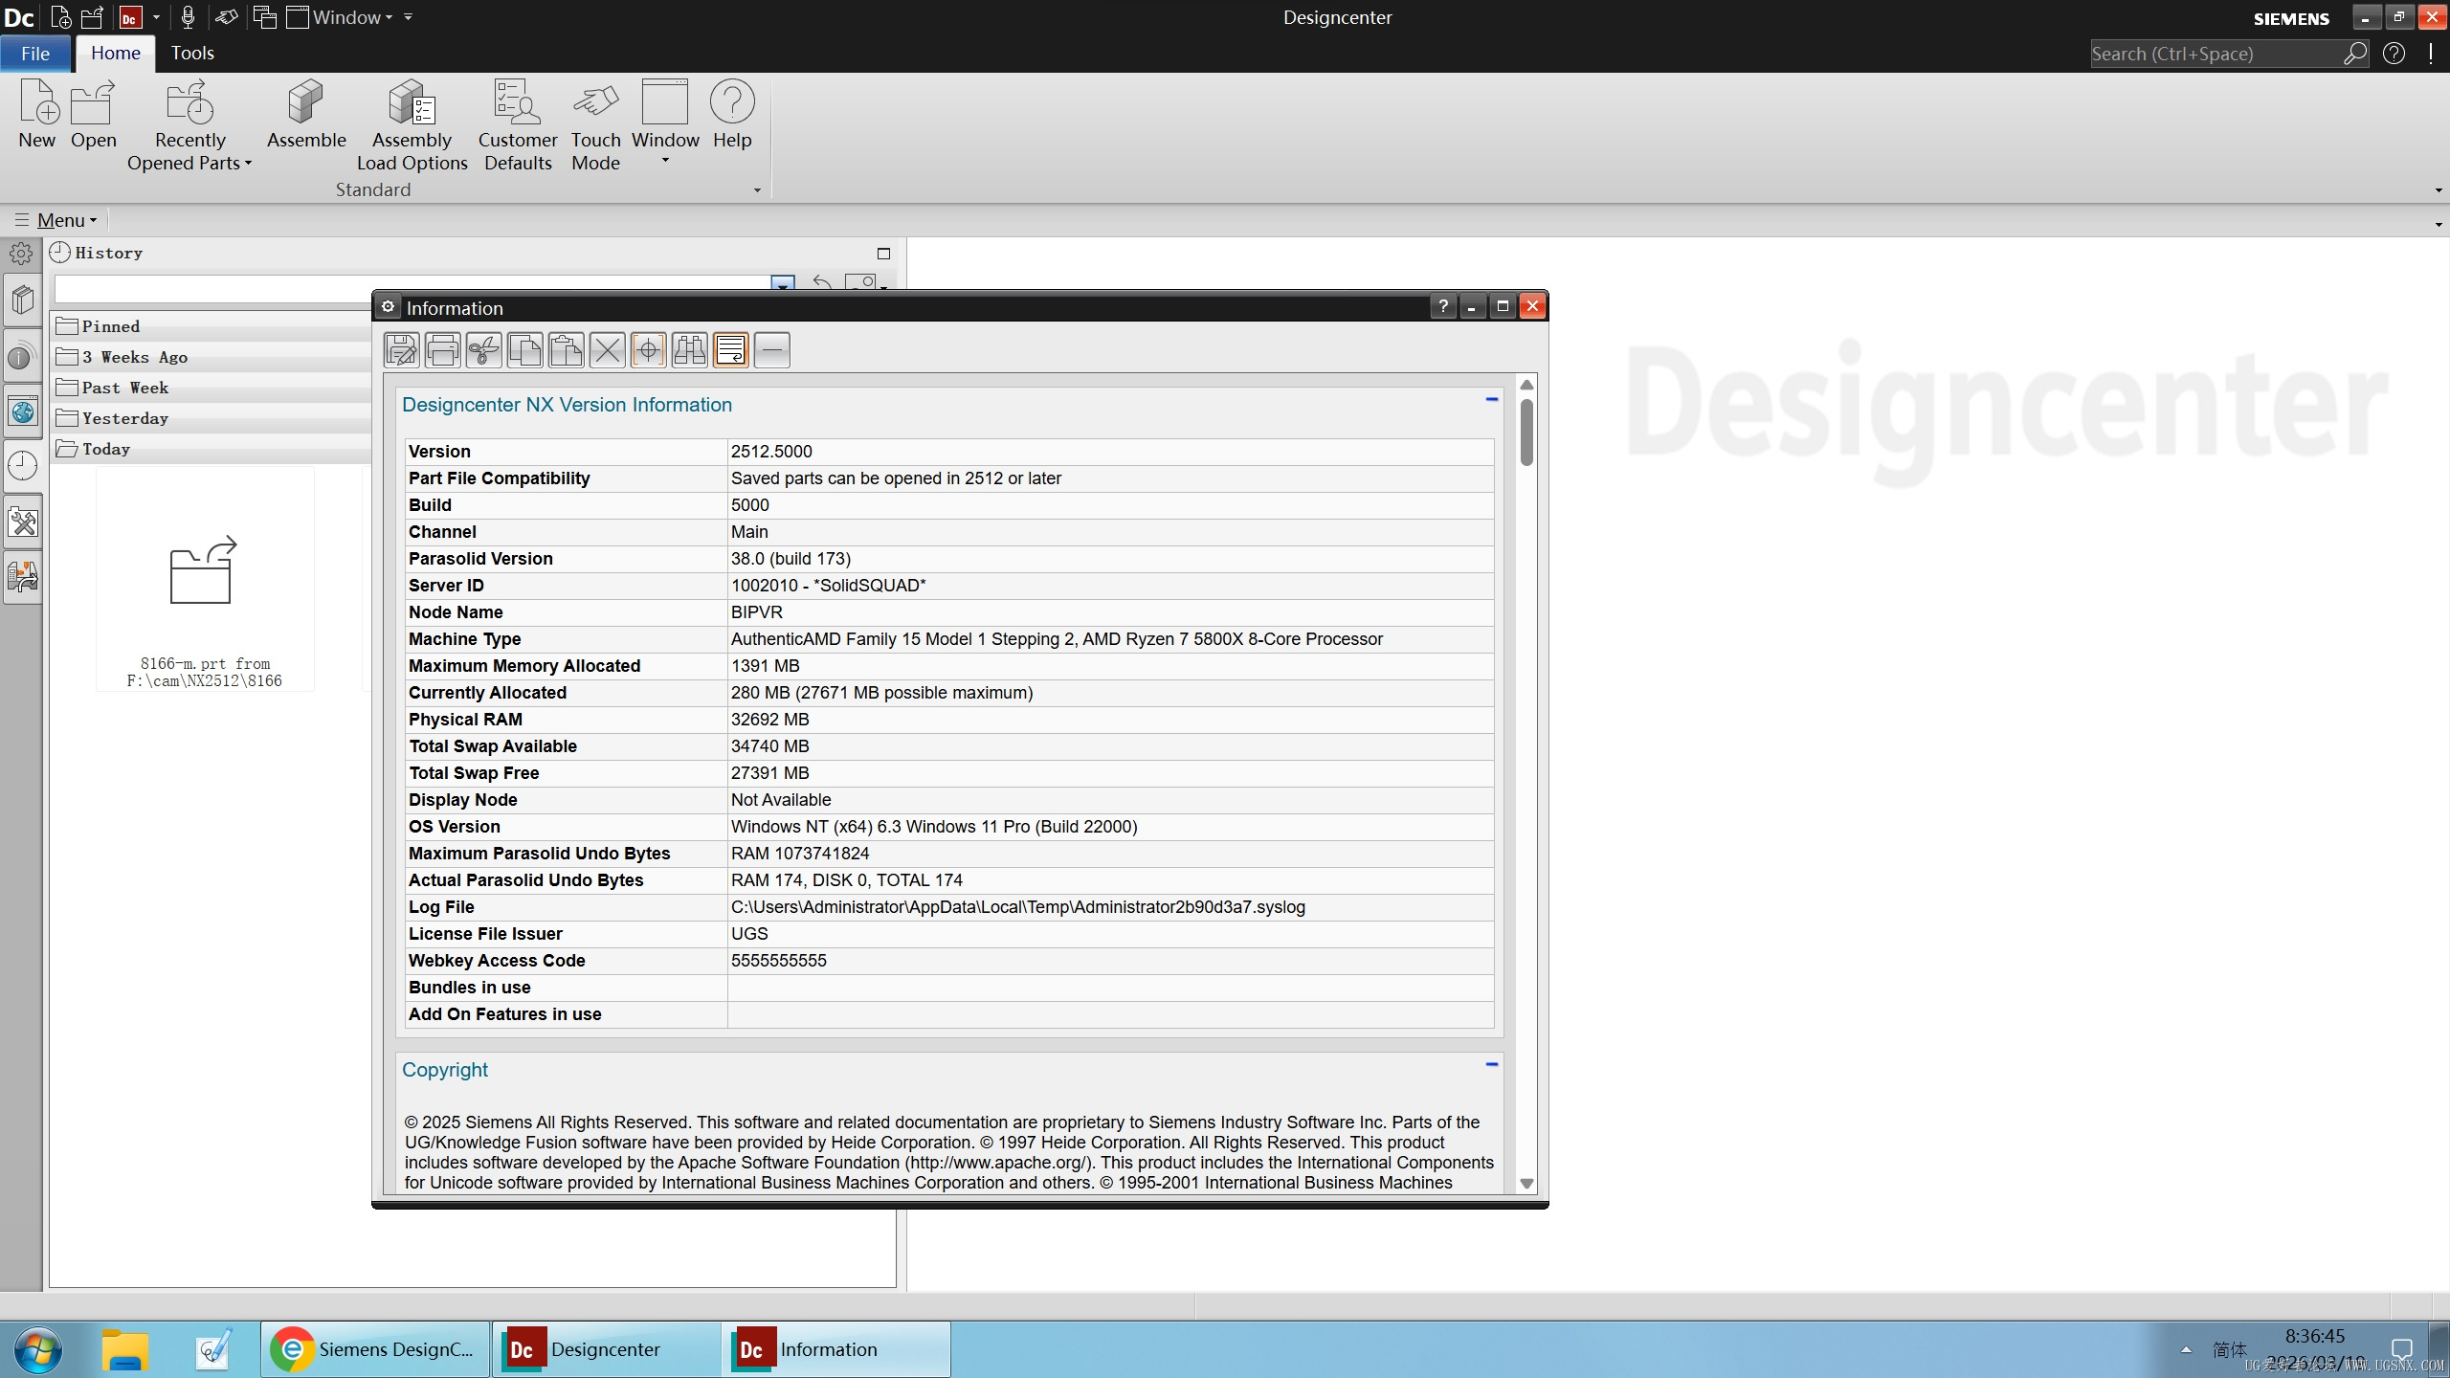Click the Open folder icon in title bar
The height and width of the screenshot is (1378, 2450).
[x=93, y=17]
